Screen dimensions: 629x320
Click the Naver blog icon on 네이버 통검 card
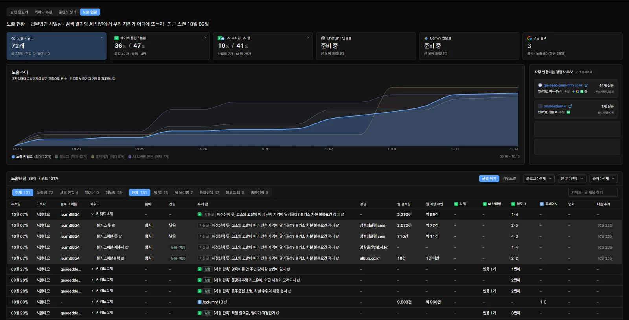[x=116, y=38]
